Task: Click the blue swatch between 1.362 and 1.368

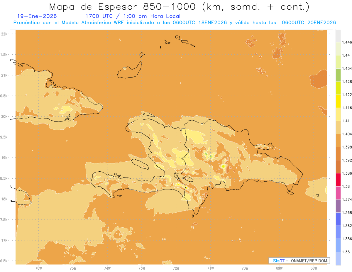Action: pyautogui.click(x=338, y=219)
